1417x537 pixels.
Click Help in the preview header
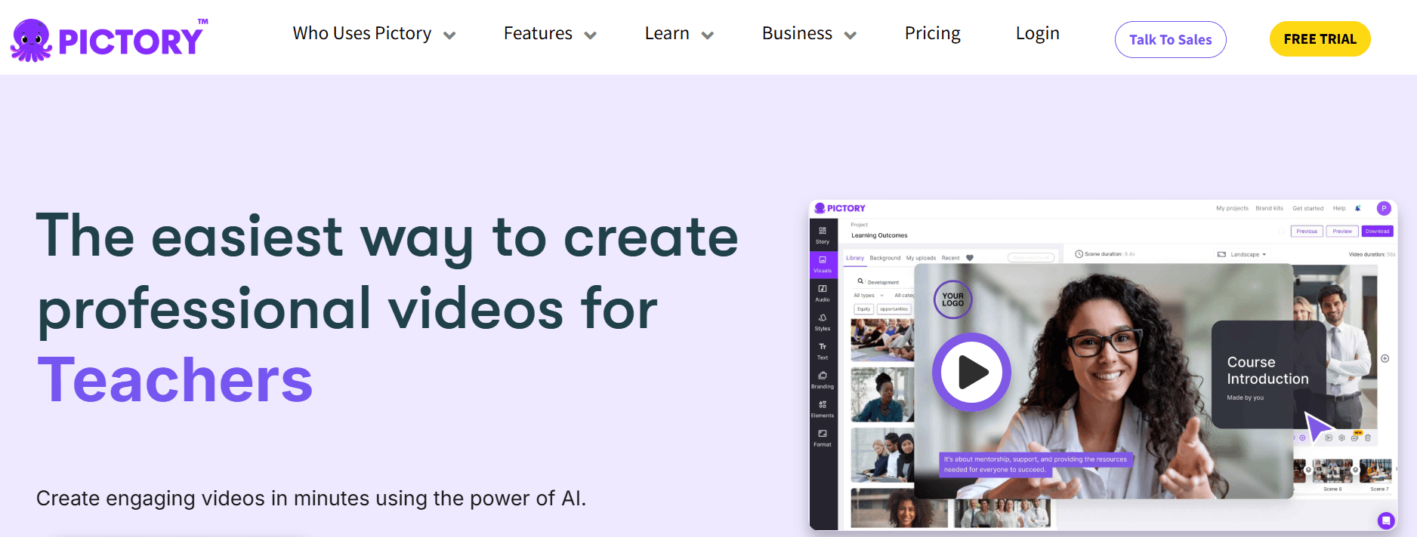(x=1339, y=208)
